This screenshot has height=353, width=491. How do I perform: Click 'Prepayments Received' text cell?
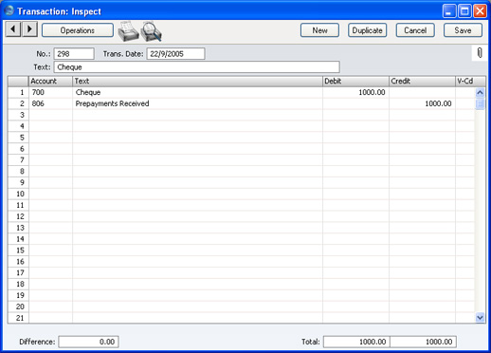click(x=197, y=103)
